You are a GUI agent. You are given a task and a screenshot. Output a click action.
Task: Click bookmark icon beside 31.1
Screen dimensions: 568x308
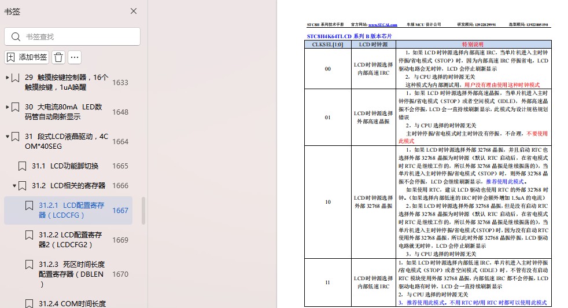tap(22, 166)
